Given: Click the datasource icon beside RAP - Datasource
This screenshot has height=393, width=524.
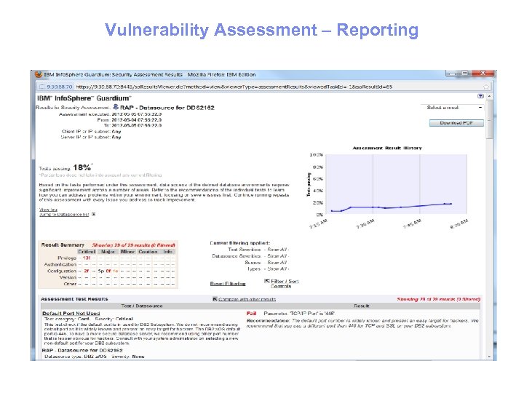Looking at the screenshot, I should point(116,107).
